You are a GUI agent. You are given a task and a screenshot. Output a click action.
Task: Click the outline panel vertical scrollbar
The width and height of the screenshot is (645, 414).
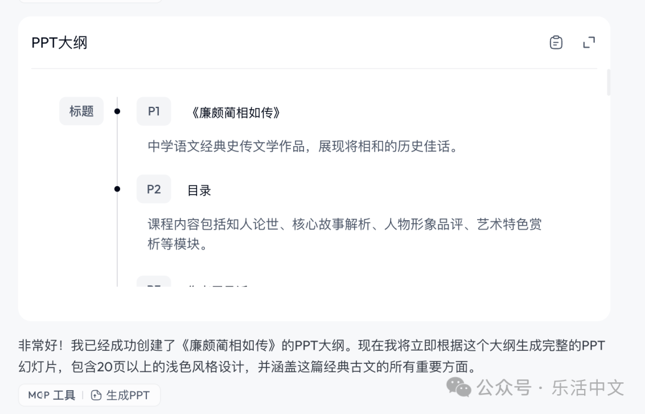[609, 82]
